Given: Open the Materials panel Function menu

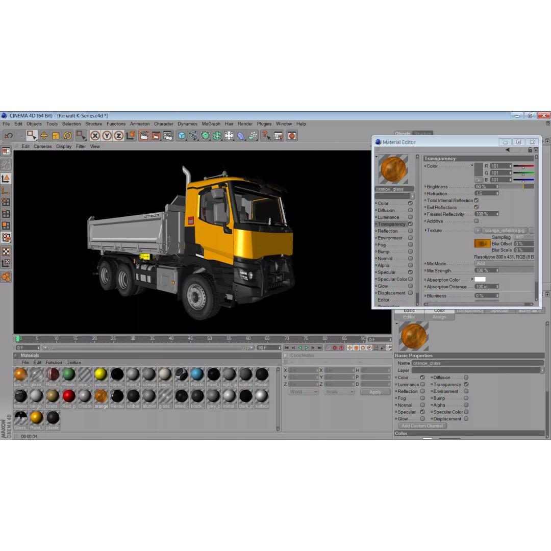Looking at the screenshot, I should click(54, 362).
